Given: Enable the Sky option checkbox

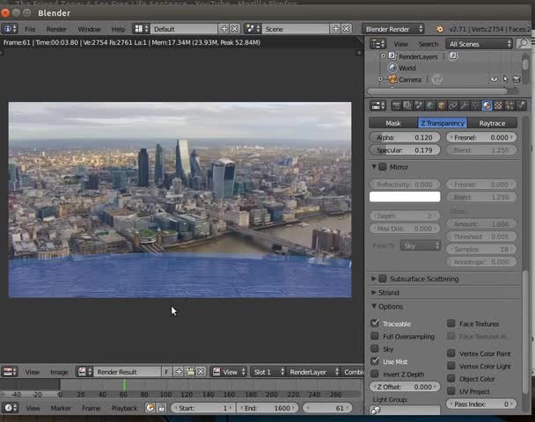Looking at the screenshot, I should (x=375, y=348).
